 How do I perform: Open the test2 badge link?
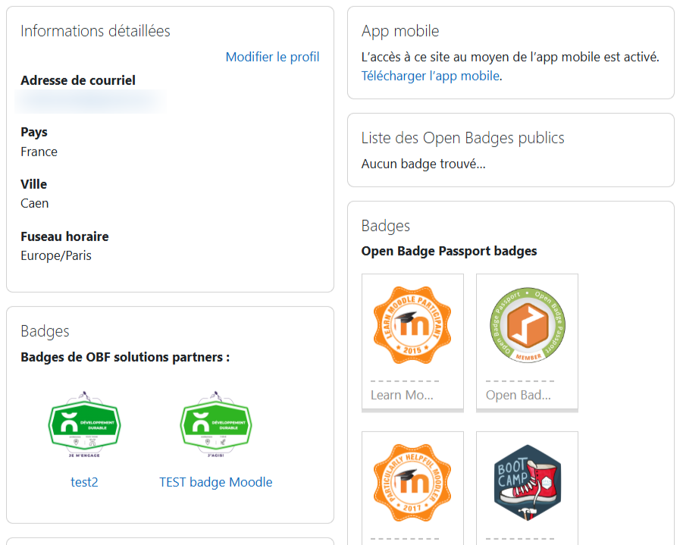click(x=84, y=482)
